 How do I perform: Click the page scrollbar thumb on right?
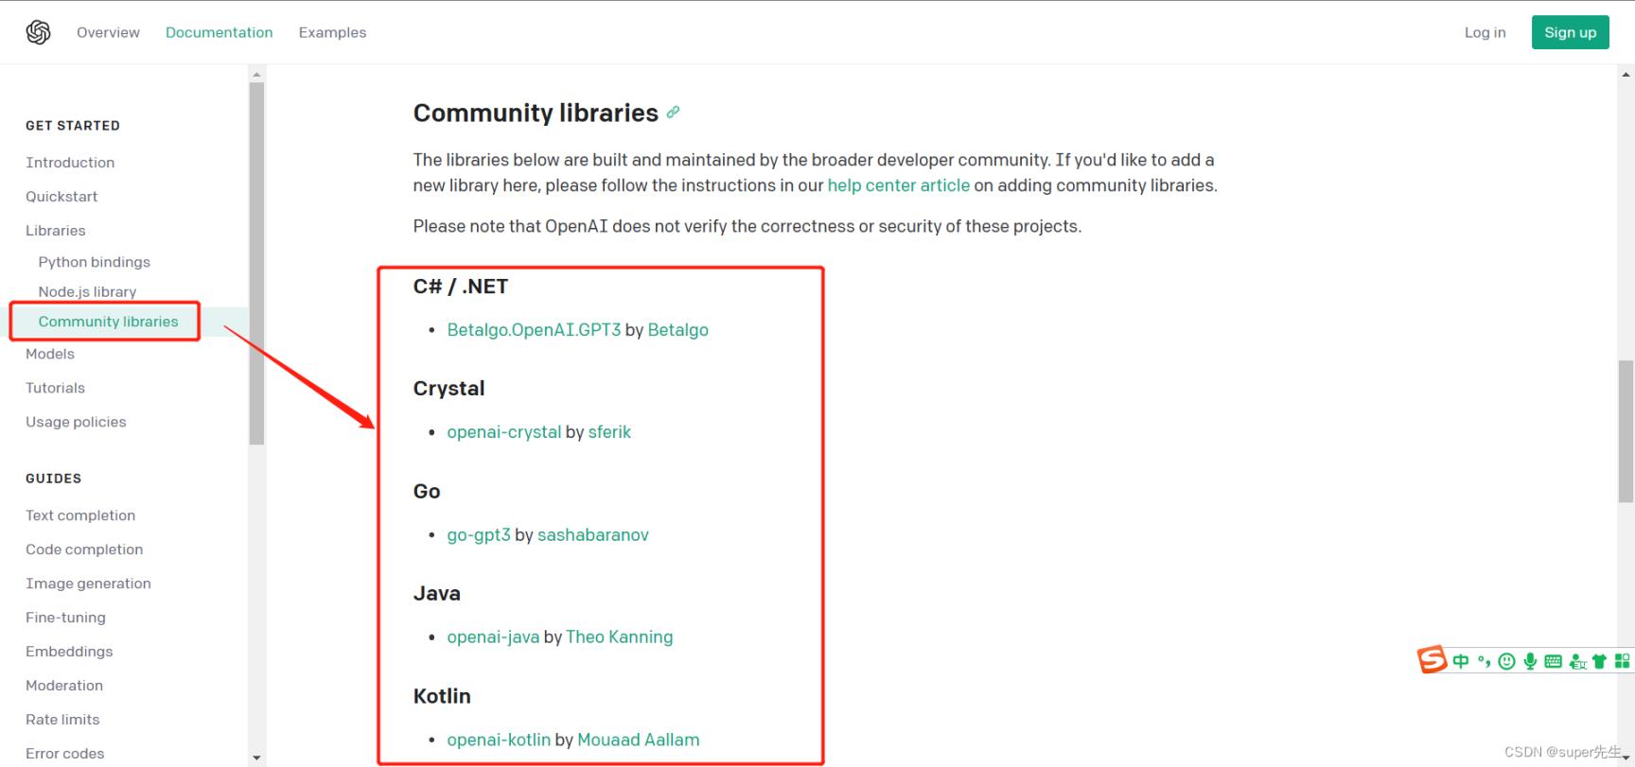tap(1626, 431)
